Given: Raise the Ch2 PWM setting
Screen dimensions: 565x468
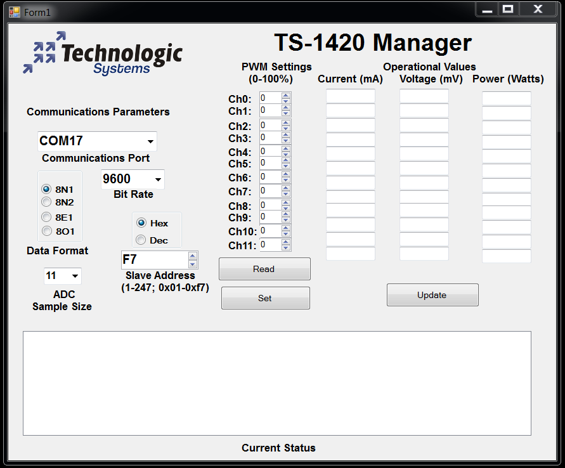Looking at the screenshot, I should point(286,122).
